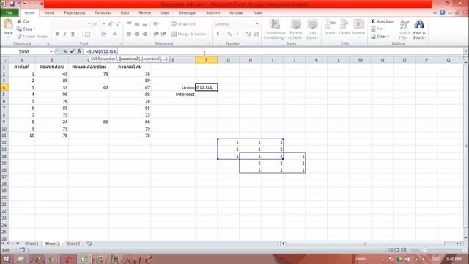Image resolution: width=469 pixels, height=264 pixels.
Task: Open Insert Function fx dialog
Action: (x=79, y=51)
